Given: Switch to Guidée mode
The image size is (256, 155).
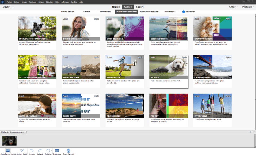Looking at the screenshot, I should pos(128,7).
